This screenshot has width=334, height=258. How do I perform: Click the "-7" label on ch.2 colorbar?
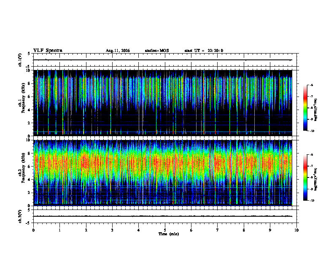311,166
